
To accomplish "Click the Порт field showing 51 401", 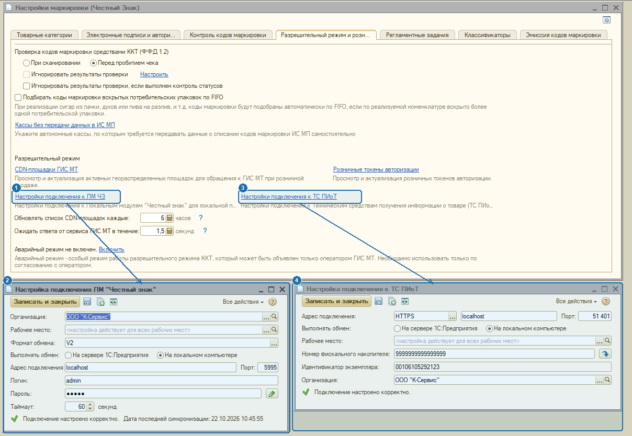I will click(595, 316).
